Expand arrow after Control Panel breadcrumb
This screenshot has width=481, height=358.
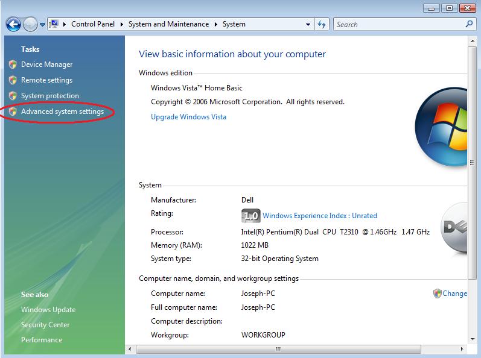[121, 24]
